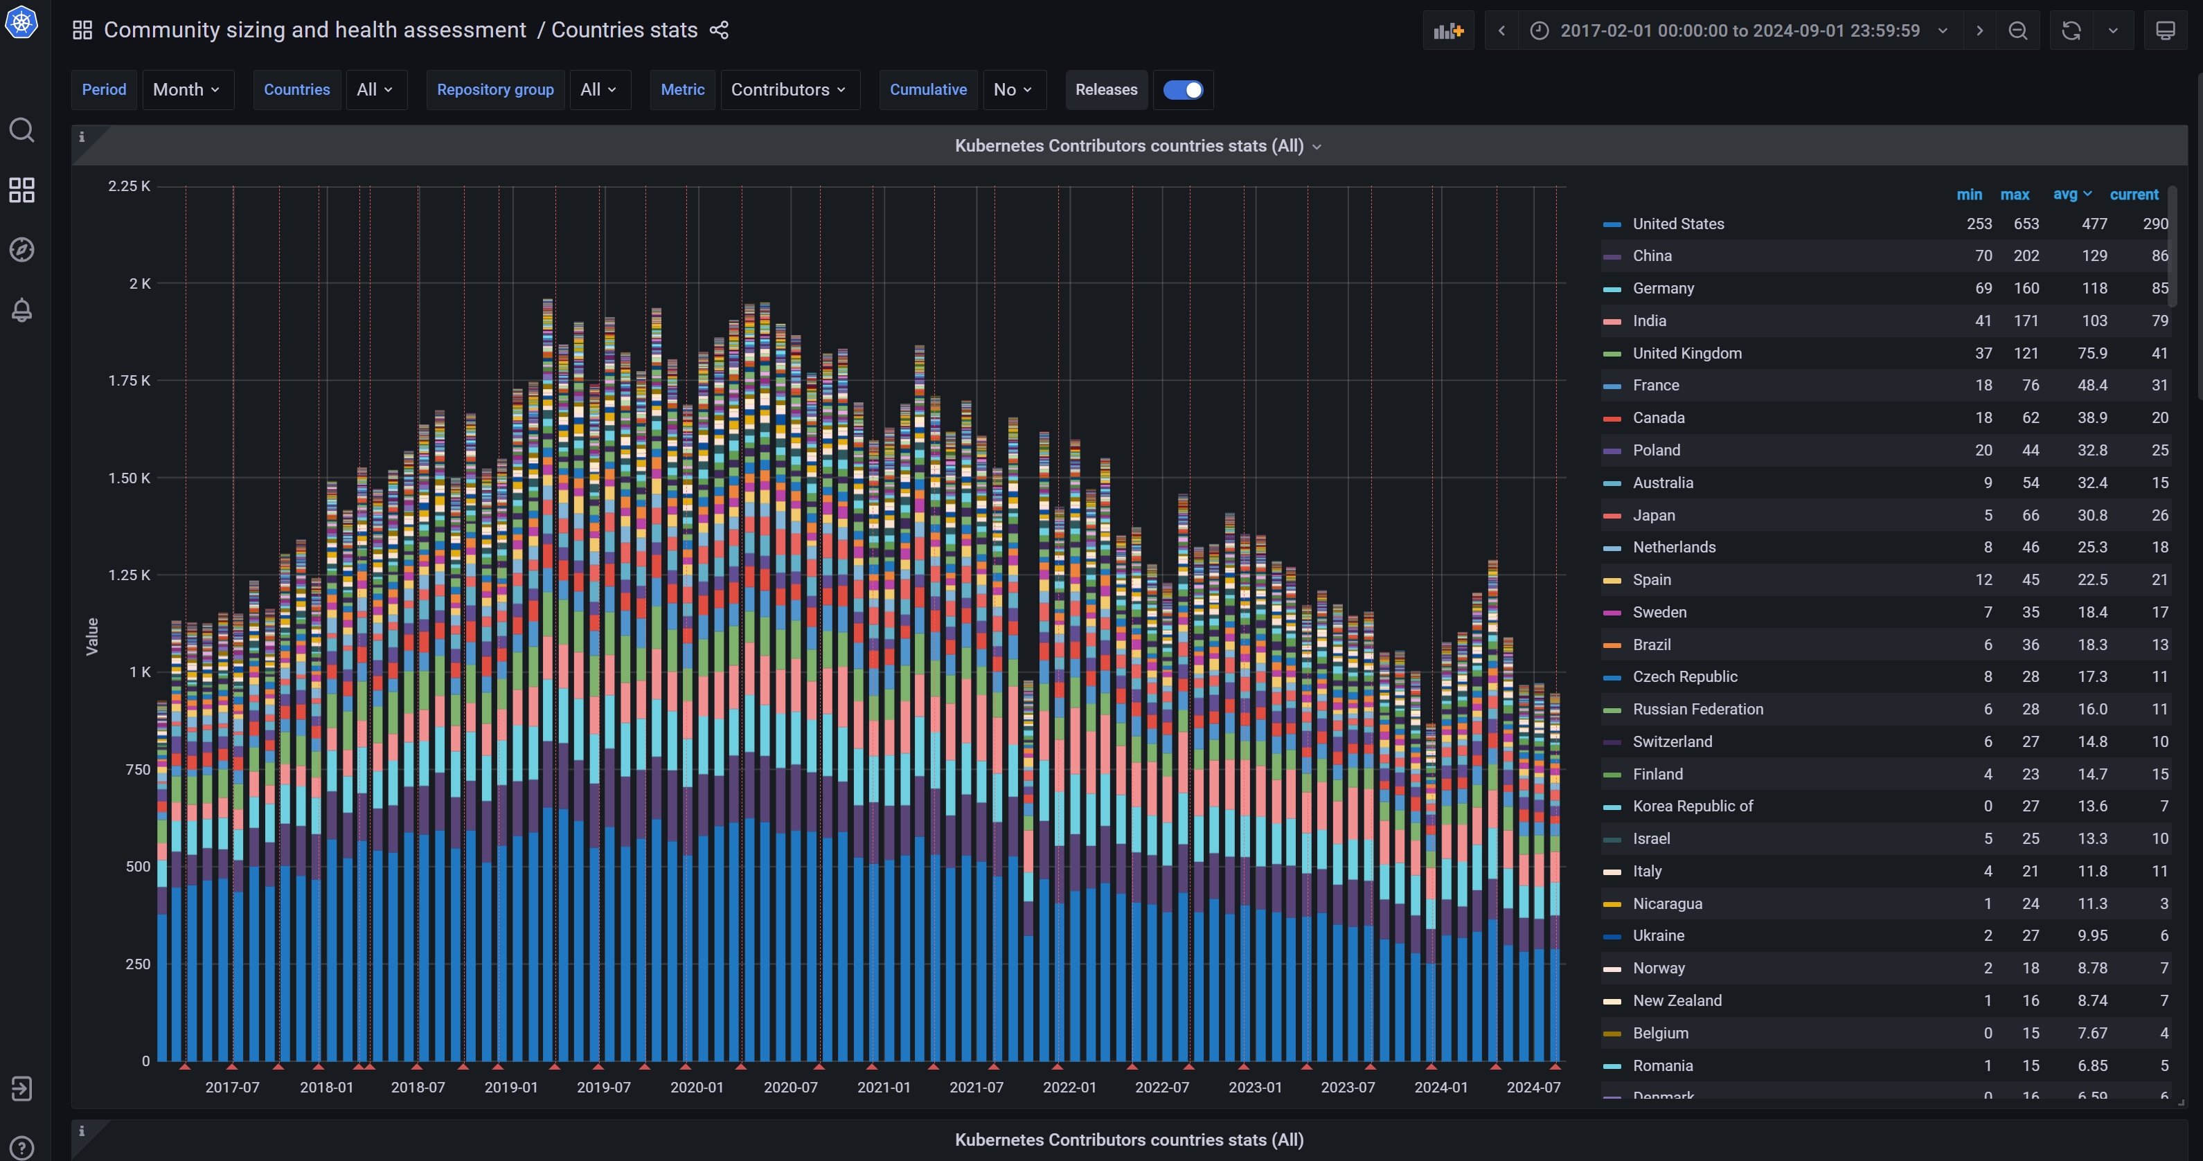Select the Explore compass icon
Image resolution: width=2203 pixels, height=1161 pixels.
pyautogui.click(x=21, y=250)
